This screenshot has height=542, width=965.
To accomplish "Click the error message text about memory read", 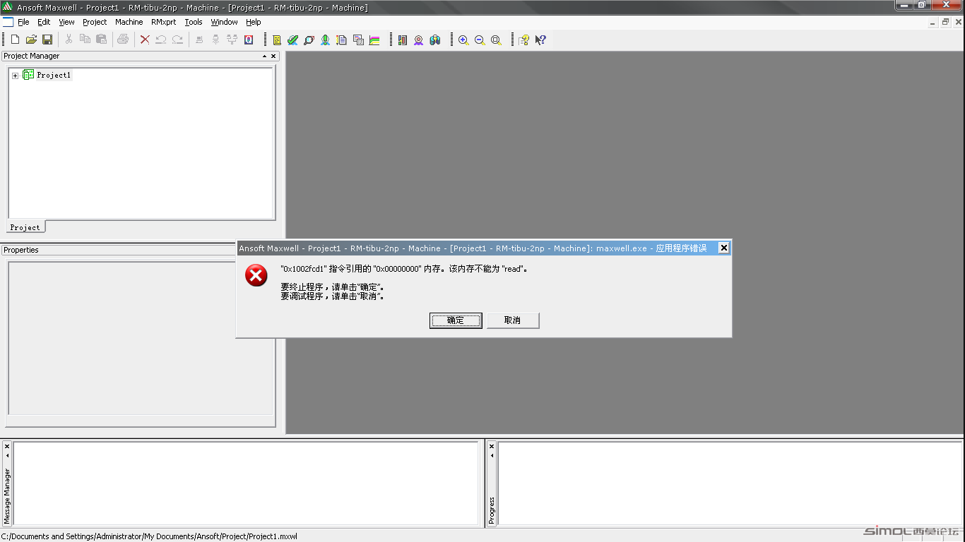I will [404, 269].
